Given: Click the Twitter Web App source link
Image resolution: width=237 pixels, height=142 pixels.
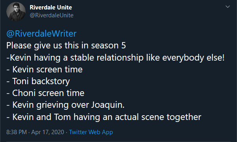Looking at the screenshot, I should point(91,132).
